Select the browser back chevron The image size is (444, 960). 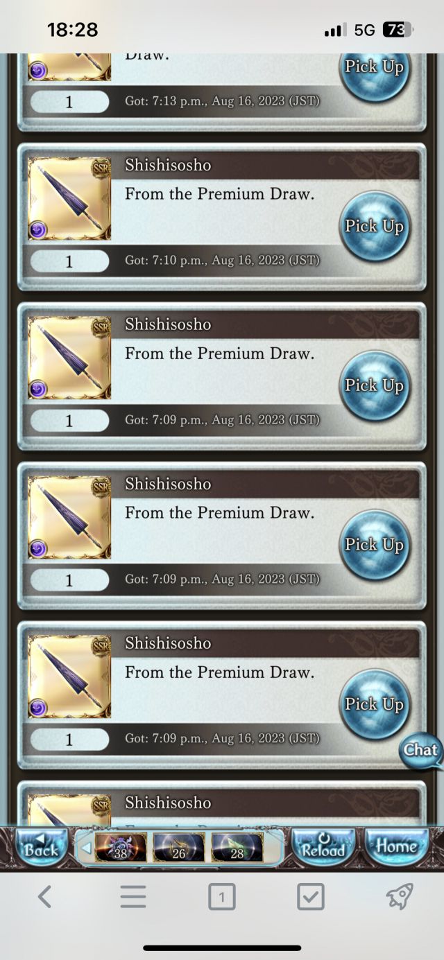(x=44, y=897)
